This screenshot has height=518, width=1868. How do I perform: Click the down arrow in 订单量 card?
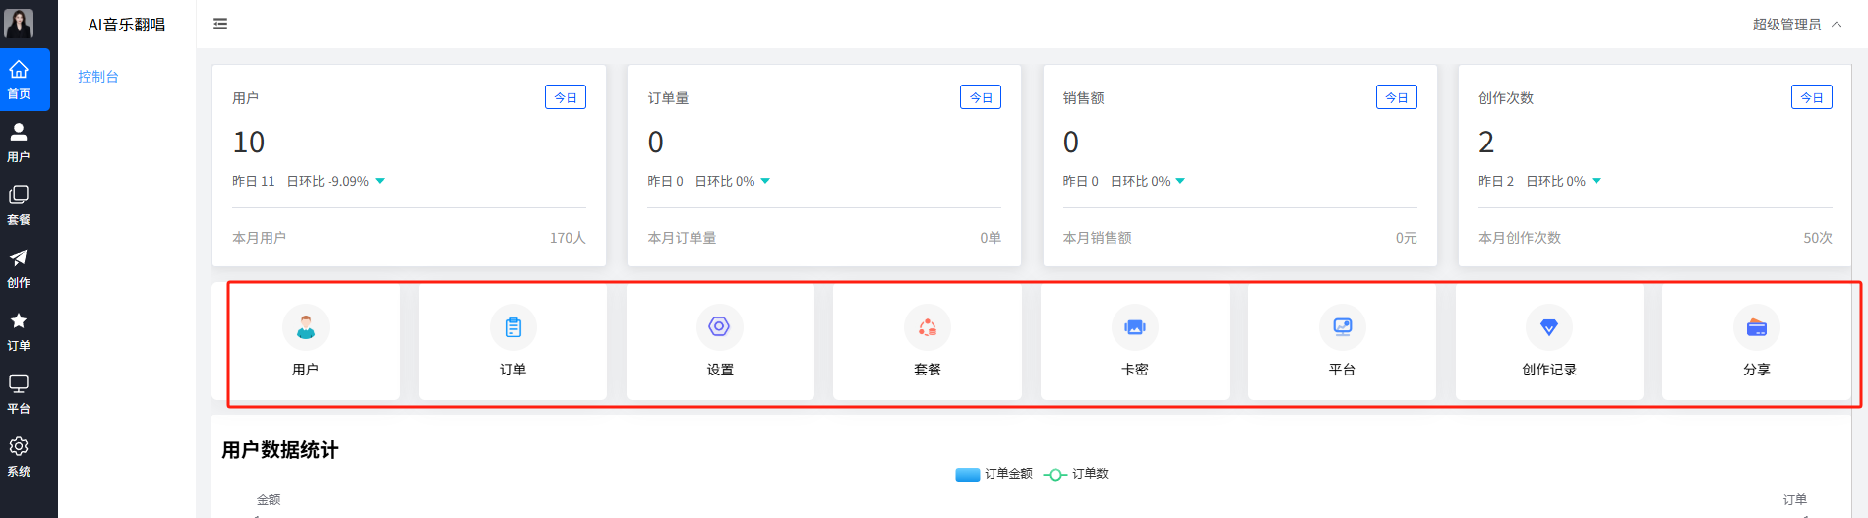765,181
